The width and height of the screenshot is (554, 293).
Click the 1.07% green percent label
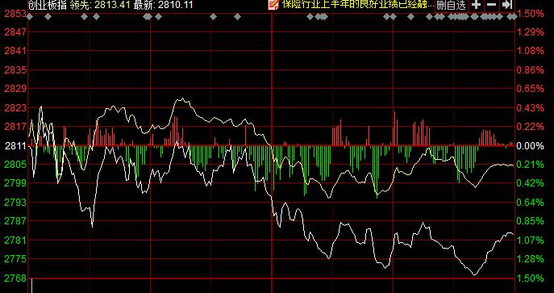pos(531,240)
